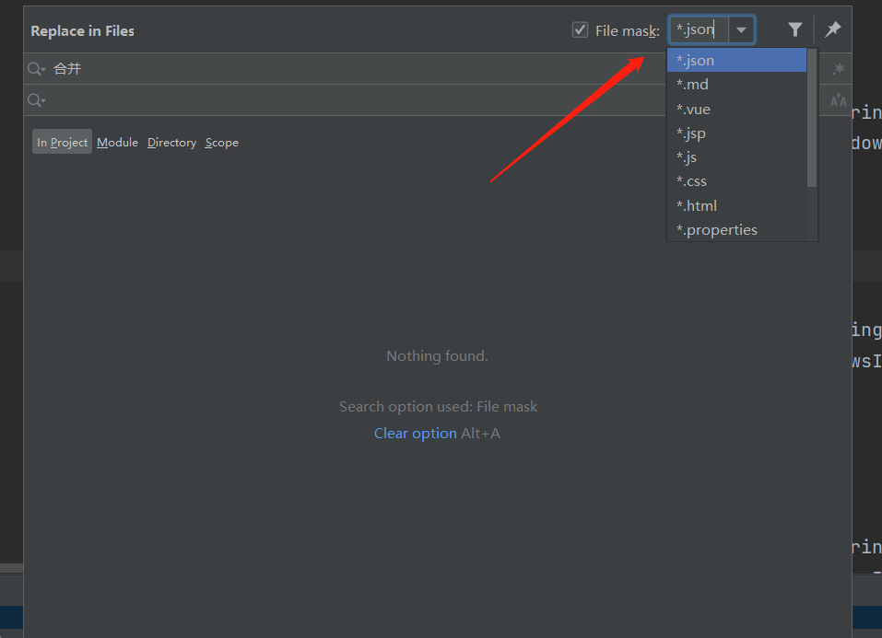Select *.properties file mask option

click(x=736, y=230)
